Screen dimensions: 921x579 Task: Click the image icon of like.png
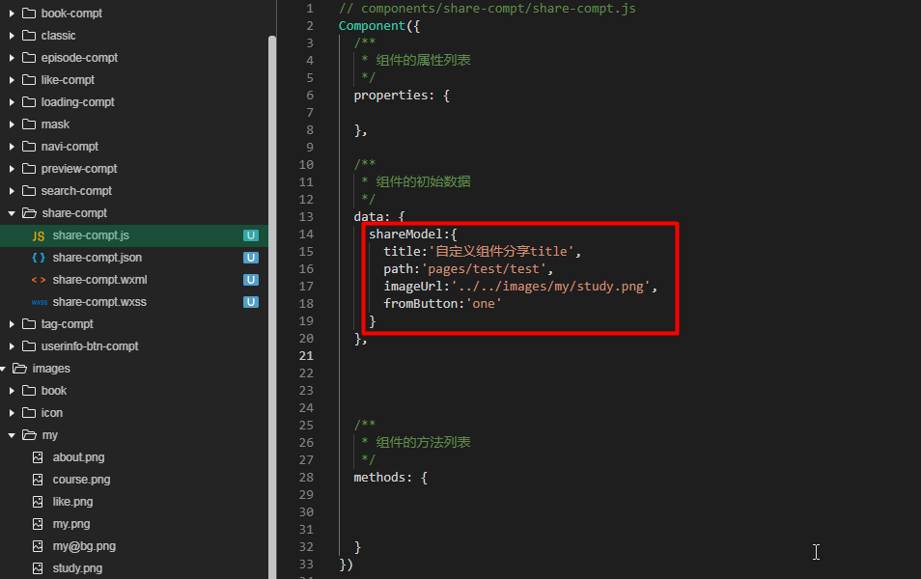click(38, 502)
